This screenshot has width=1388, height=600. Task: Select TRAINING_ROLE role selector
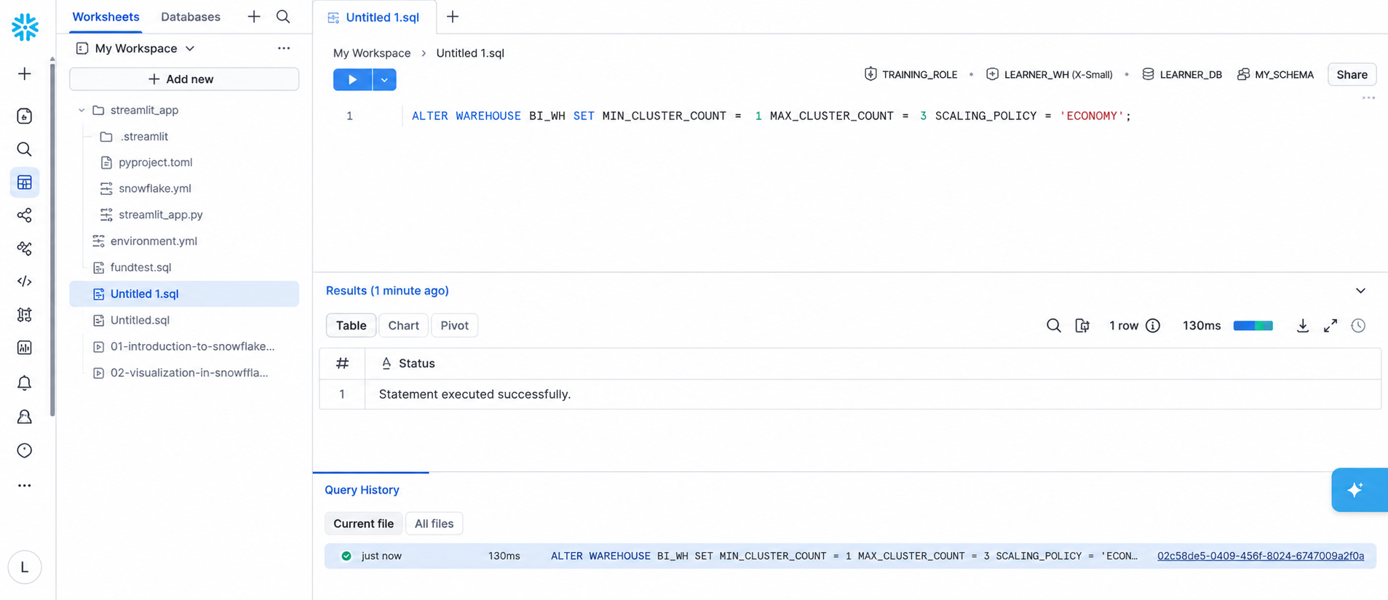click(x=911, y=74)
